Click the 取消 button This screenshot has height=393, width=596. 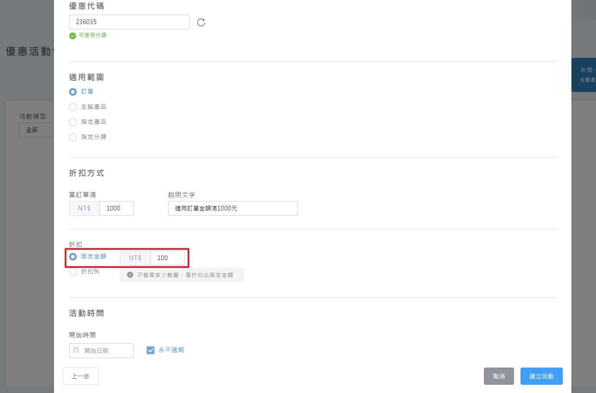point(499,376)
